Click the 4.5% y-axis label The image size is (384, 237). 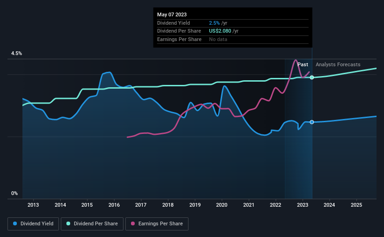pos(16,53)
